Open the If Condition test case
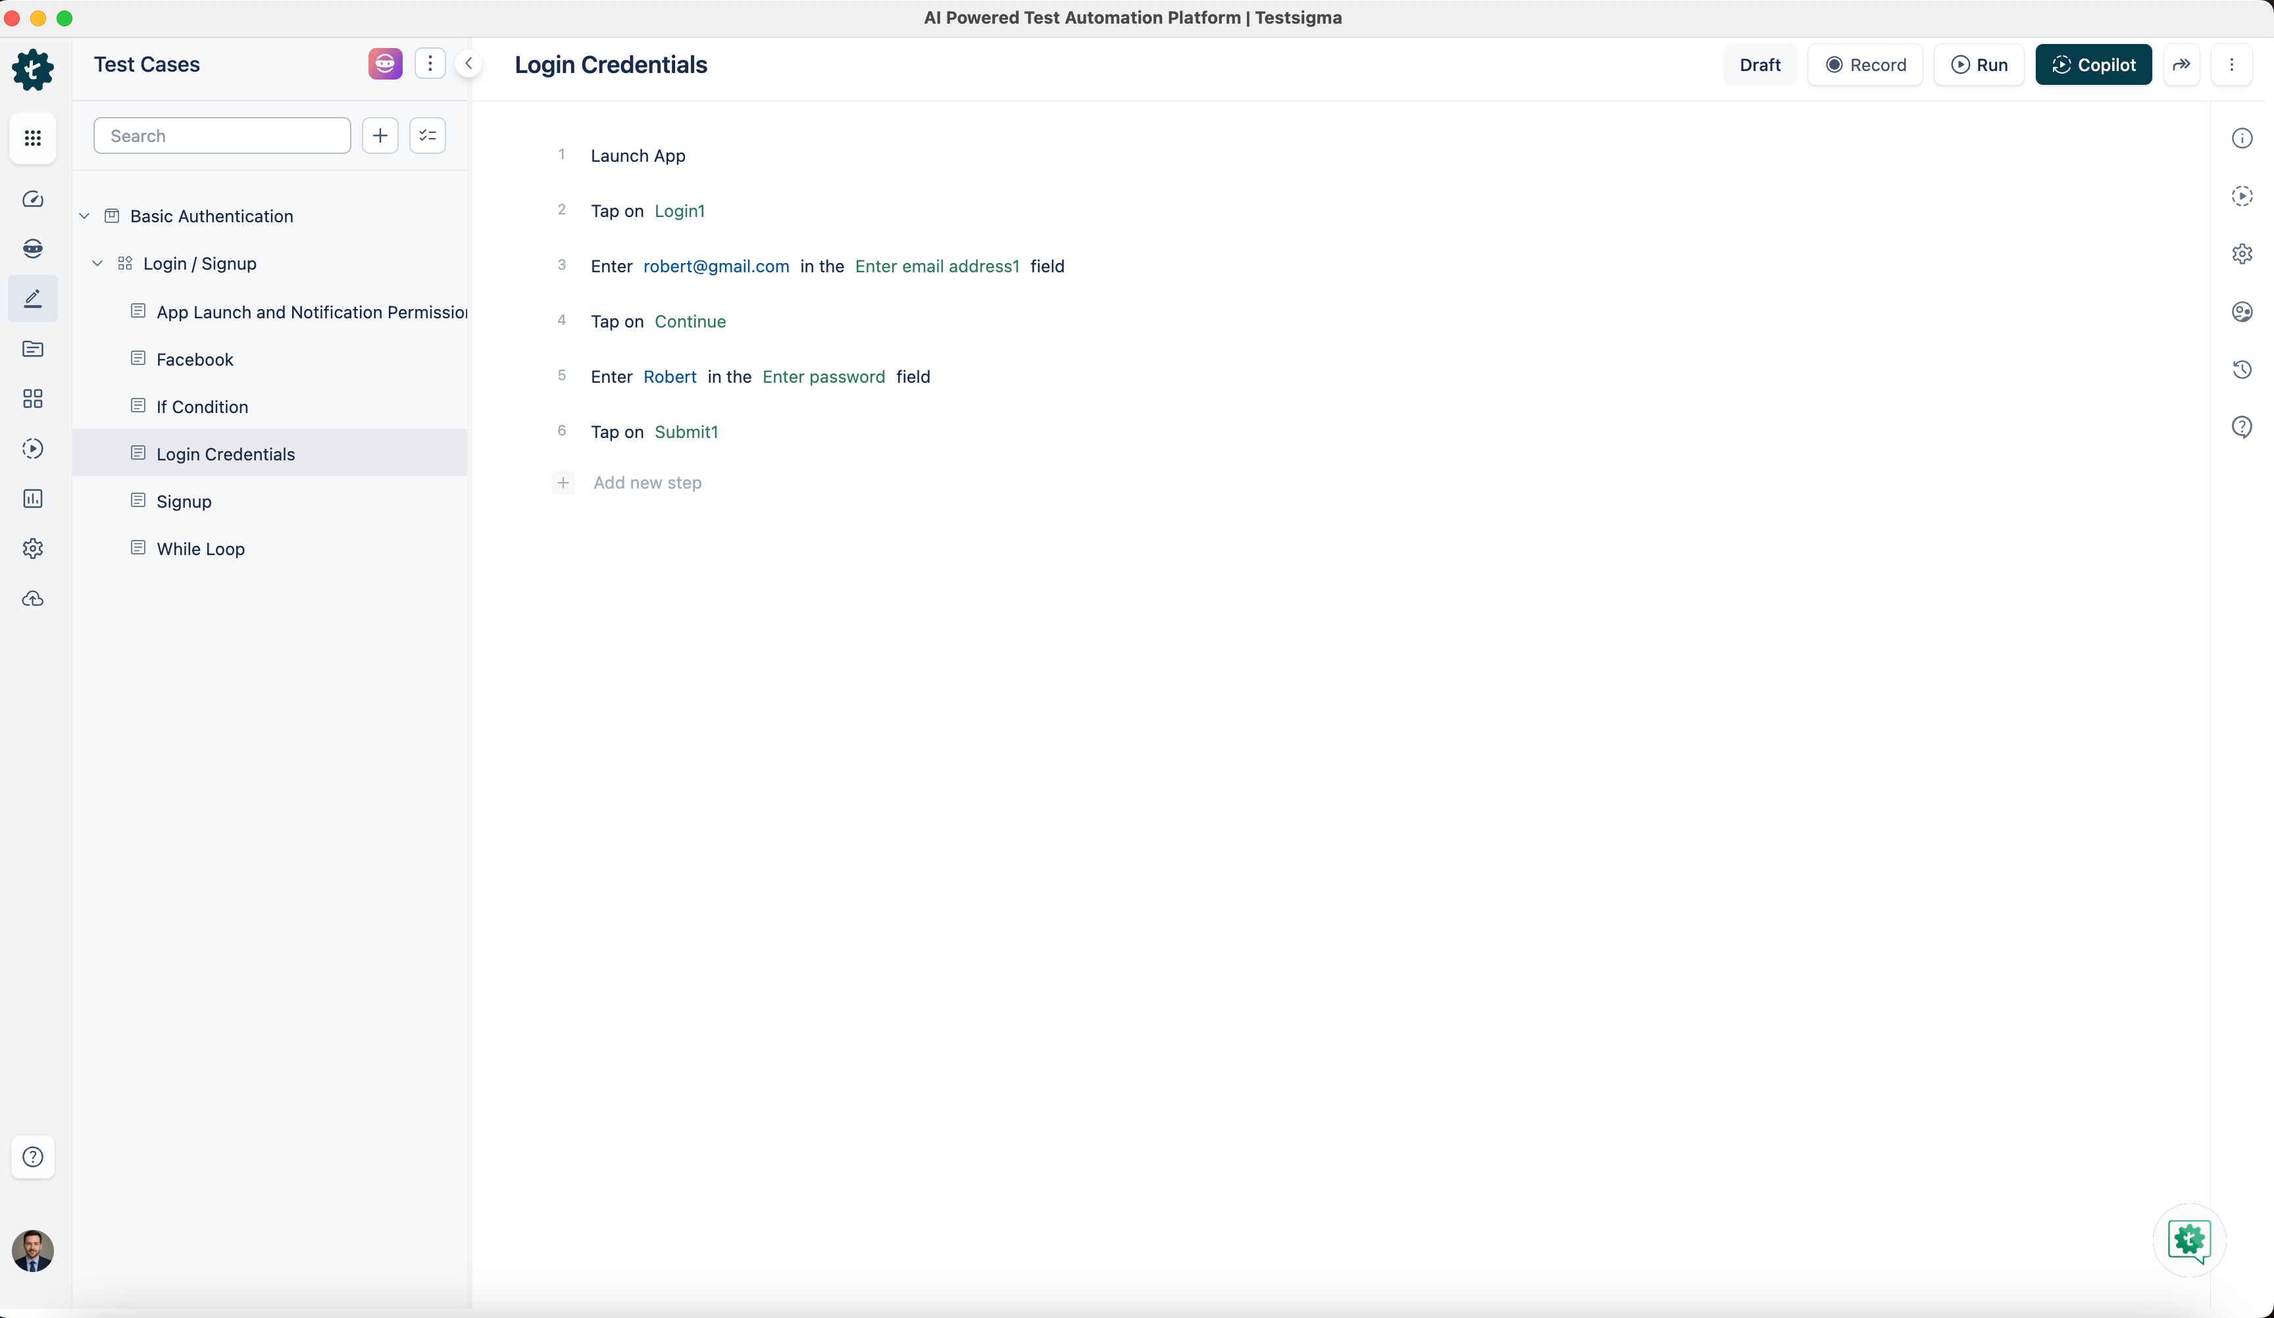The image size is (2274, 1318). pyautogui.click(x=201, y=407)
